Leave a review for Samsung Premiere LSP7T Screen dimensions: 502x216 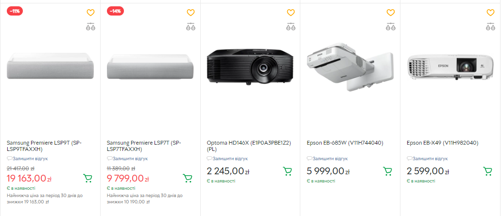(129, 158)
